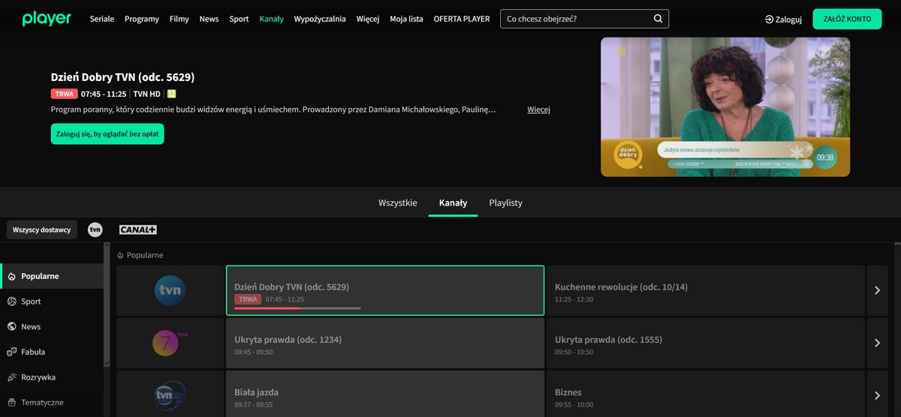This screenshot has width=901, height=417.
Task: Select the Tematyczne category label
Action: [42, 403]
